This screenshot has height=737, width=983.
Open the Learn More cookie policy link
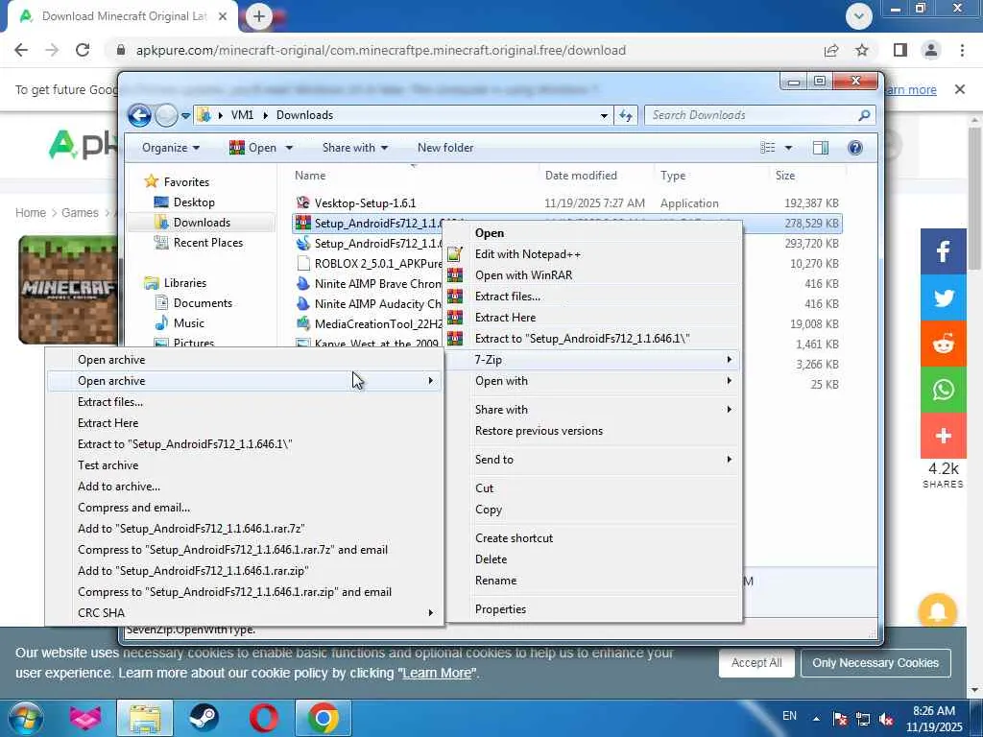[x=437, y=673]
